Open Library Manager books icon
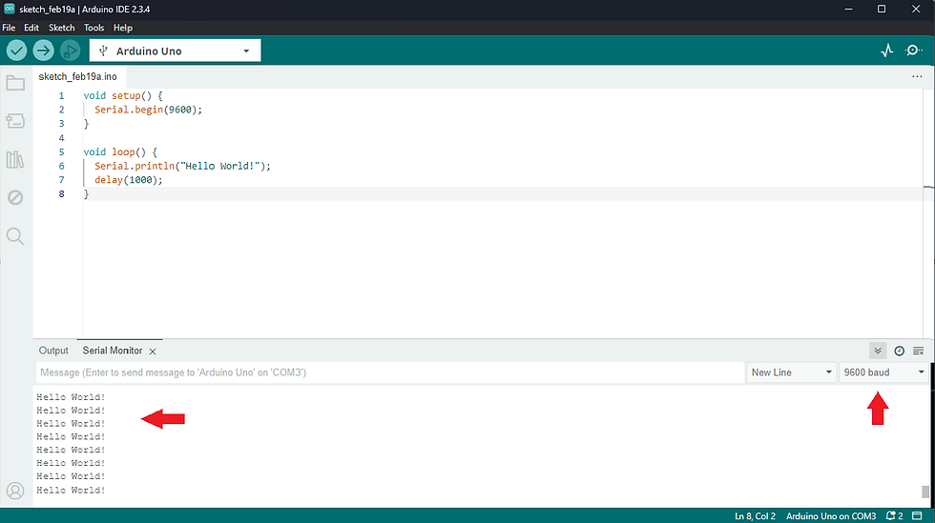This screenshot has width=935, height=523. coord(15,159)
